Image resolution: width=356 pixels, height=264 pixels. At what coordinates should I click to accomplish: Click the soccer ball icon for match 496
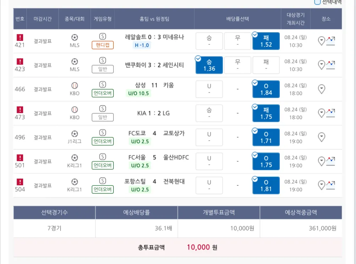75,134
